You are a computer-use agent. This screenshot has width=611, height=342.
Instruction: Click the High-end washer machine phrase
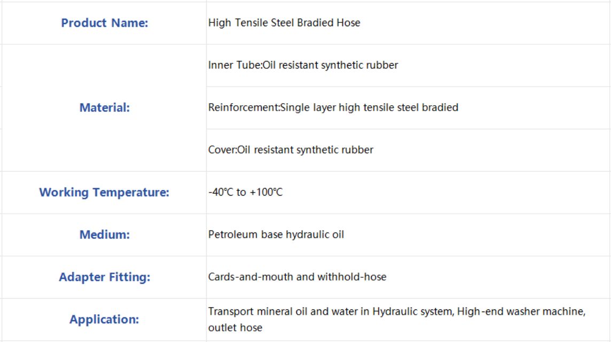(521, 312)
